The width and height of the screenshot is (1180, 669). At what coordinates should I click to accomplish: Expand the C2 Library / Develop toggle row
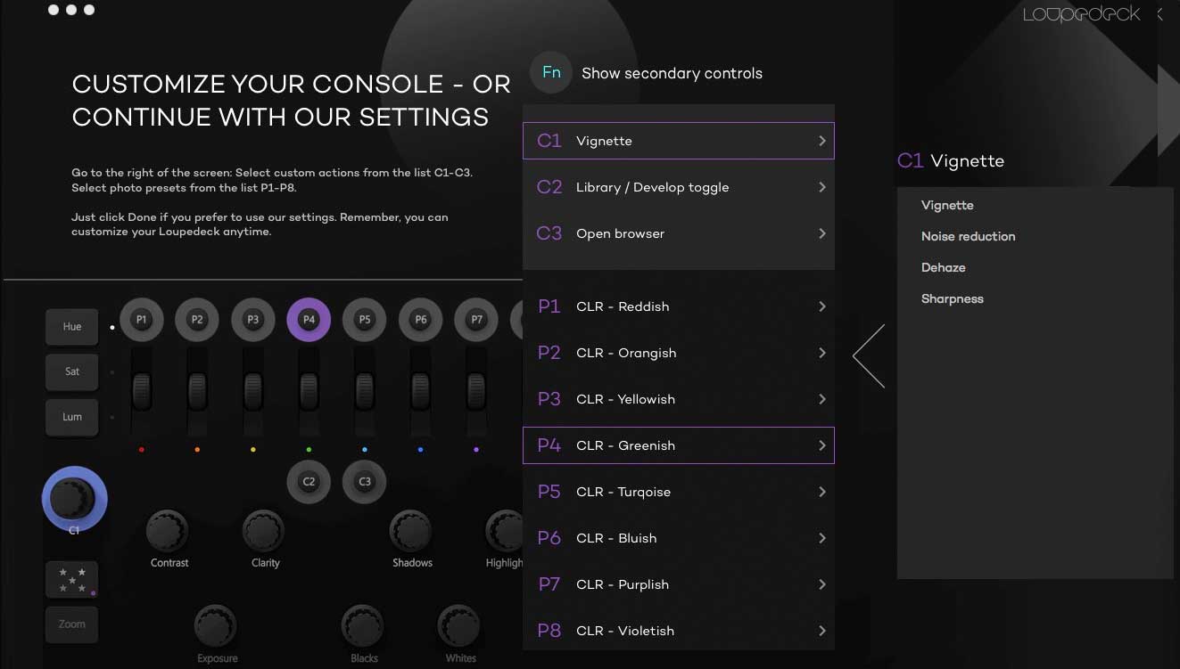click(x=678, y=187)
